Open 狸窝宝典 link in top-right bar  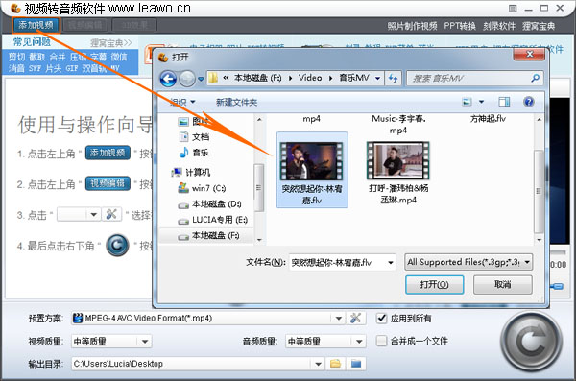pyautogui.click(x=539, y=26)
